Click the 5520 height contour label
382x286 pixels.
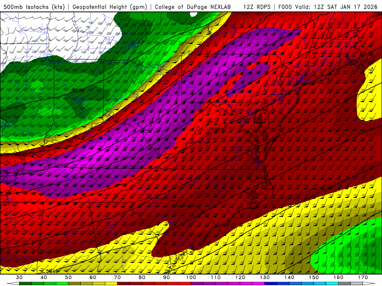217,130
